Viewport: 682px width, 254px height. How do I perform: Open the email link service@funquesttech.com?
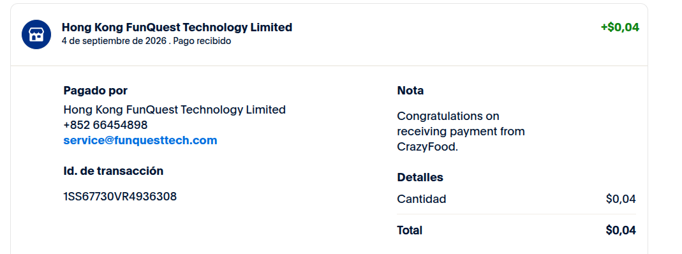point(140,140)
